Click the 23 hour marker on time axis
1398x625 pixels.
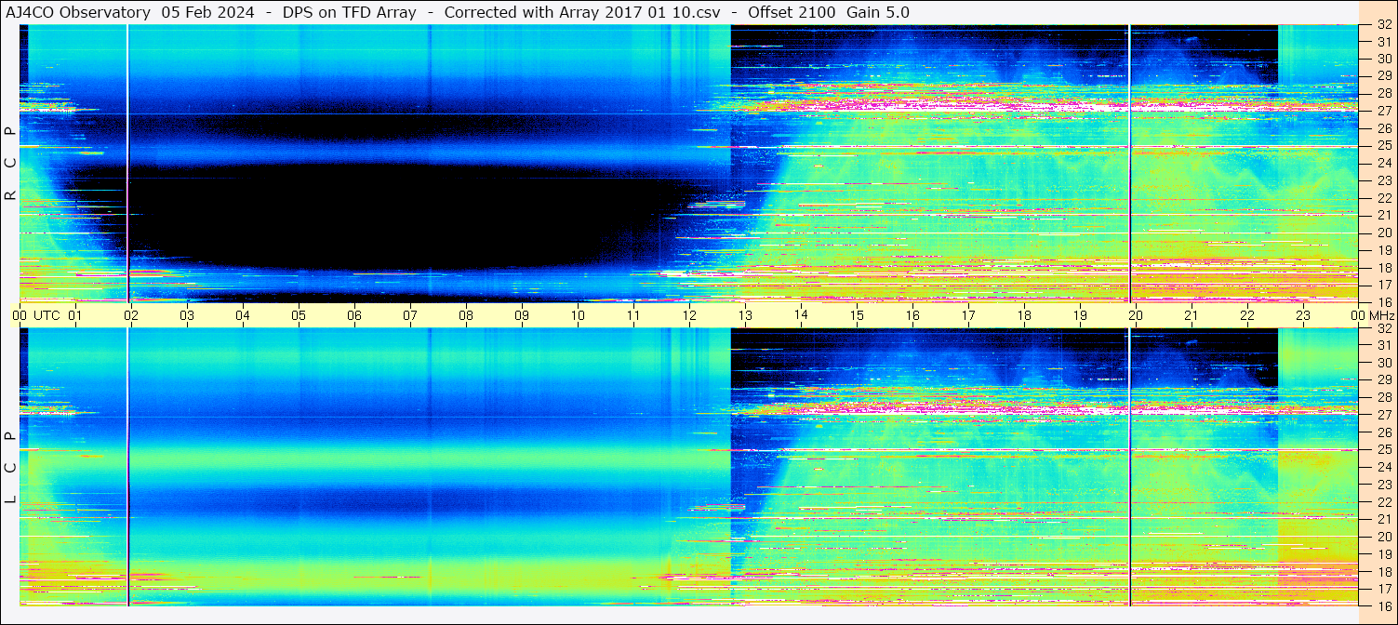(x=1303, y=316)
